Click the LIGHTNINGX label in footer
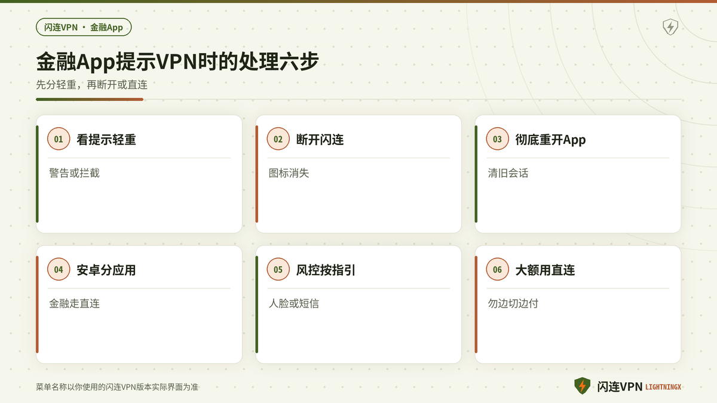 coord(663,387)
